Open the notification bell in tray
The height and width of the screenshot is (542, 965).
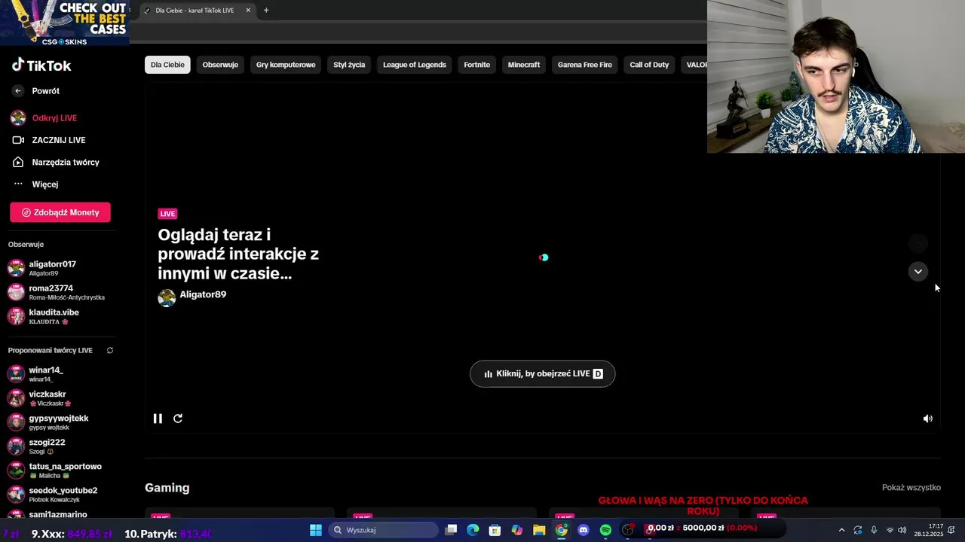951,530
